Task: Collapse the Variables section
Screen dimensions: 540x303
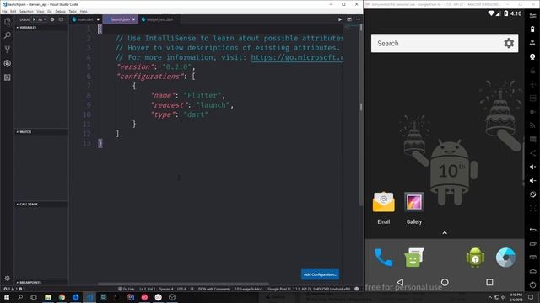Action: point(40,28)
